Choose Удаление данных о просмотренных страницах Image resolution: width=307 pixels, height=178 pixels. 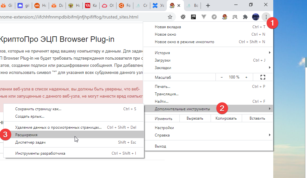click(74, 127)
